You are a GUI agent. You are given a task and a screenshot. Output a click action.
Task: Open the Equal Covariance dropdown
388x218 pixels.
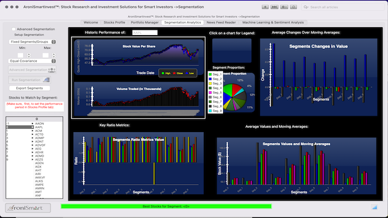click(32, 61)
